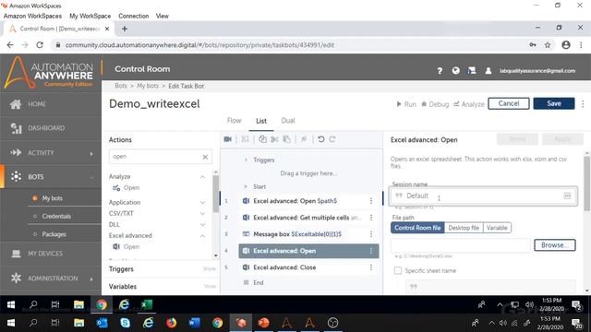
Task: Open the My WorkSpace menu
Action: coord(90,17)
